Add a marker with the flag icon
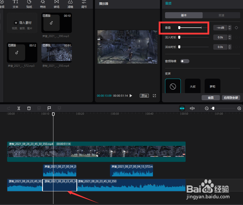The image size is (243, 205). [x=49, y=108]
